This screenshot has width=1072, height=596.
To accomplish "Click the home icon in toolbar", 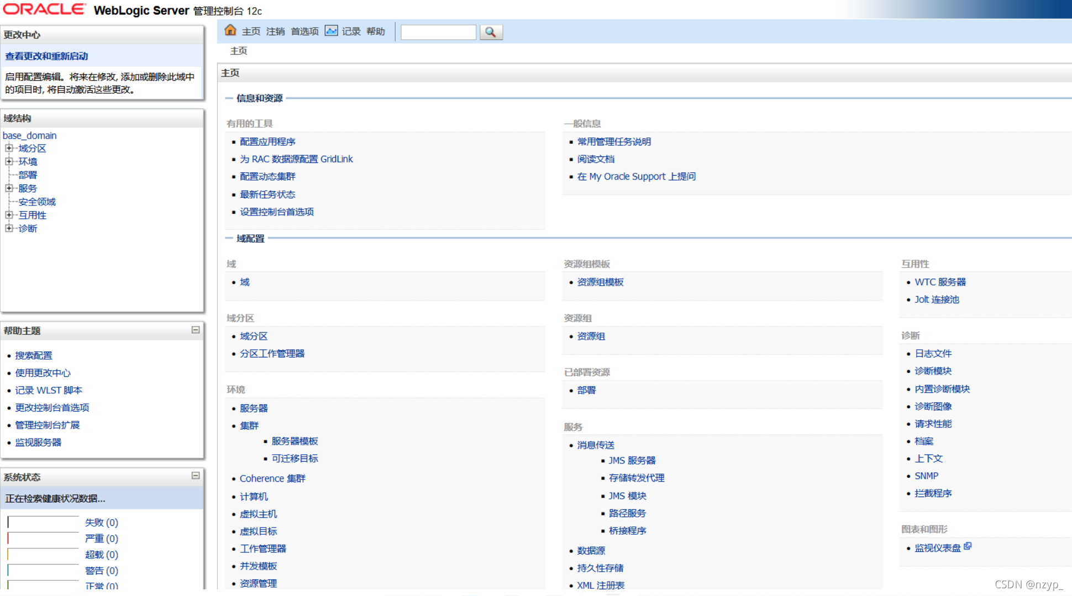I will click(x=230, y=30).
